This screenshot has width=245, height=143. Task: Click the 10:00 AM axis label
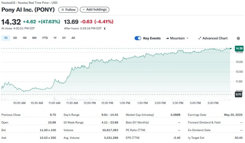coord(19,103)
